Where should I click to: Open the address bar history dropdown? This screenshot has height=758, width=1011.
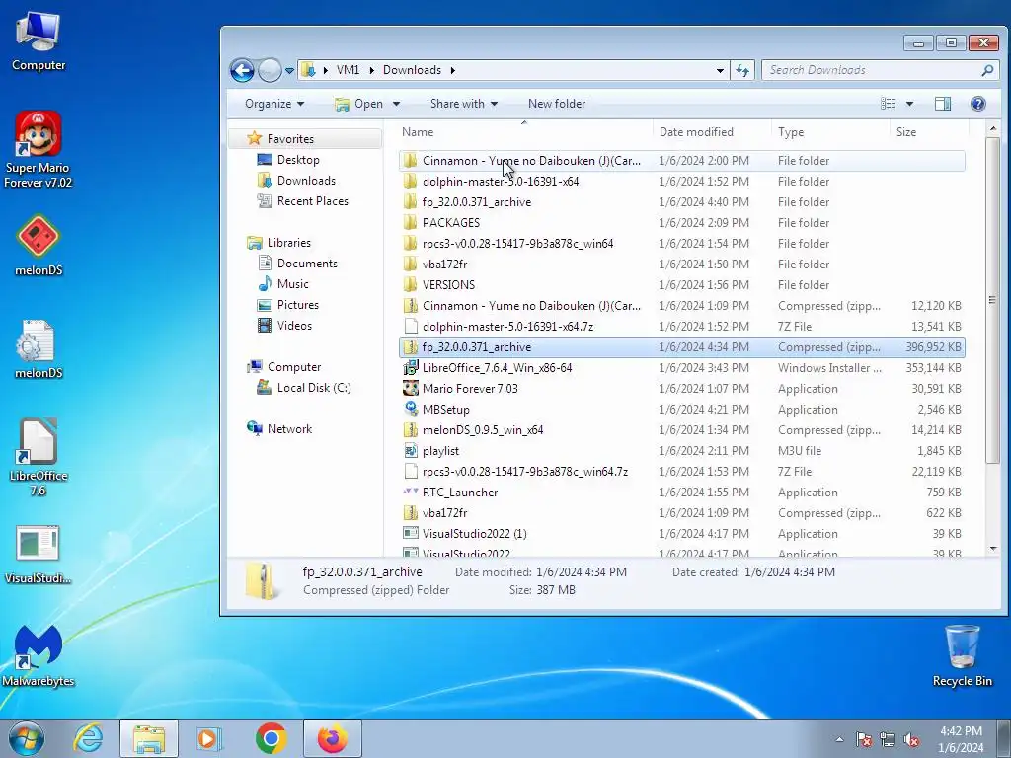pos(720,70)
